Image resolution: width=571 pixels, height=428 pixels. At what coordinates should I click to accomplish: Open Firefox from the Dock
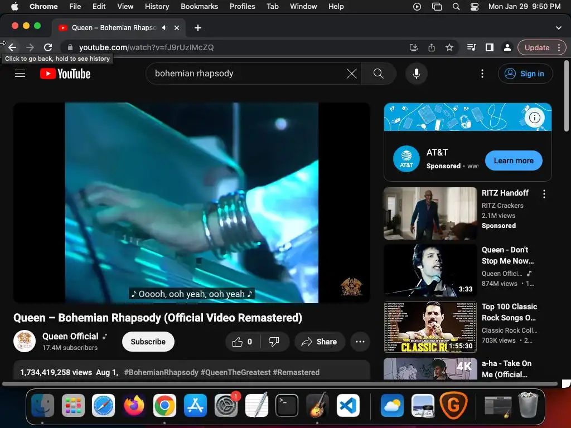[x=134, y=405]
